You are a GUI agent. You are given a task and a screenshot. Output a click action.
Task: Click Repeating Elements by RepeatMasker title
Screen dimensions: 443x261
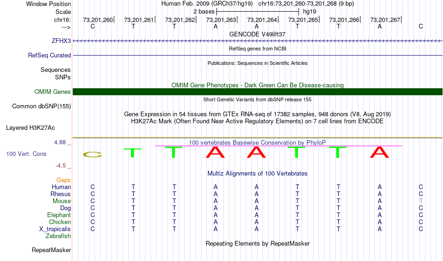[257, 243]
